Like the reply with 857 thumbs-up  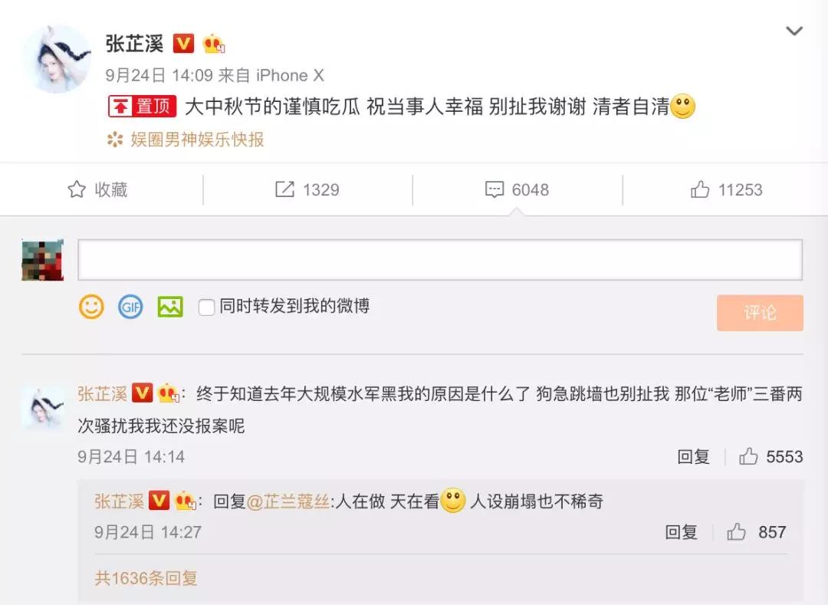coord(736,531)
